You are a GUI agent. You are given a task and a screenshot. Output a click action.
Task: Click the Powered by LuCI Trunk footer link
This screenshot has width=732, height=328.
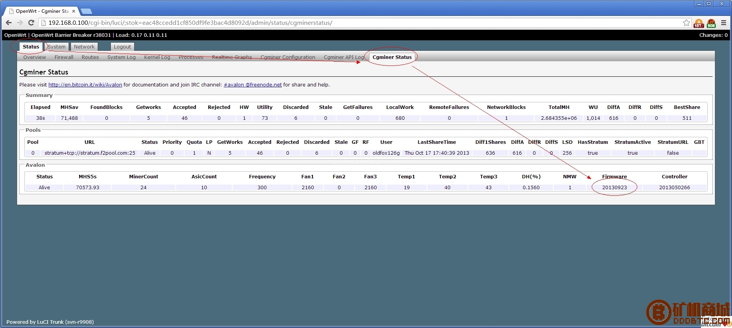coord(50,322)
